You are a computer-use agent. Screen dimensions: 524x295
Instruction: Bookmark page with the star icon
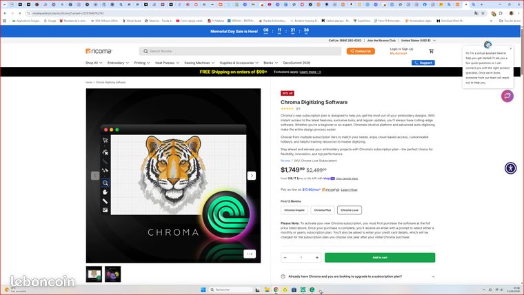[483, 13]
